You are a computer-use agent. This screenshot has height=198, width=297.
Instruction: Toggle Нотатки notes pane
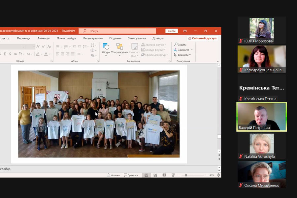point(113,175)
